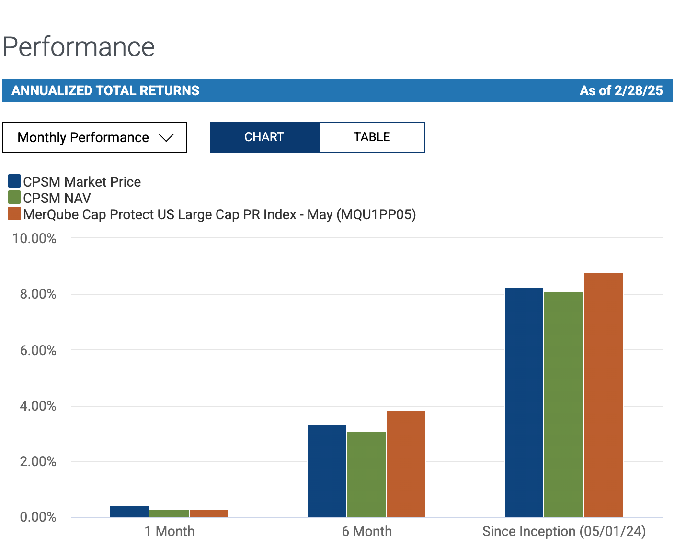
Task: Switch to the TABLE tab
Action: point(372,137)
